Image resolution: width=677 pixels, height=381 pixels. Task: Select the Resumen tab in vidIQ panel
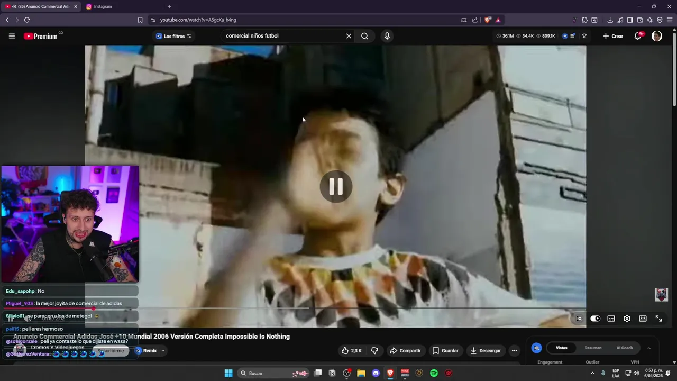593,348
